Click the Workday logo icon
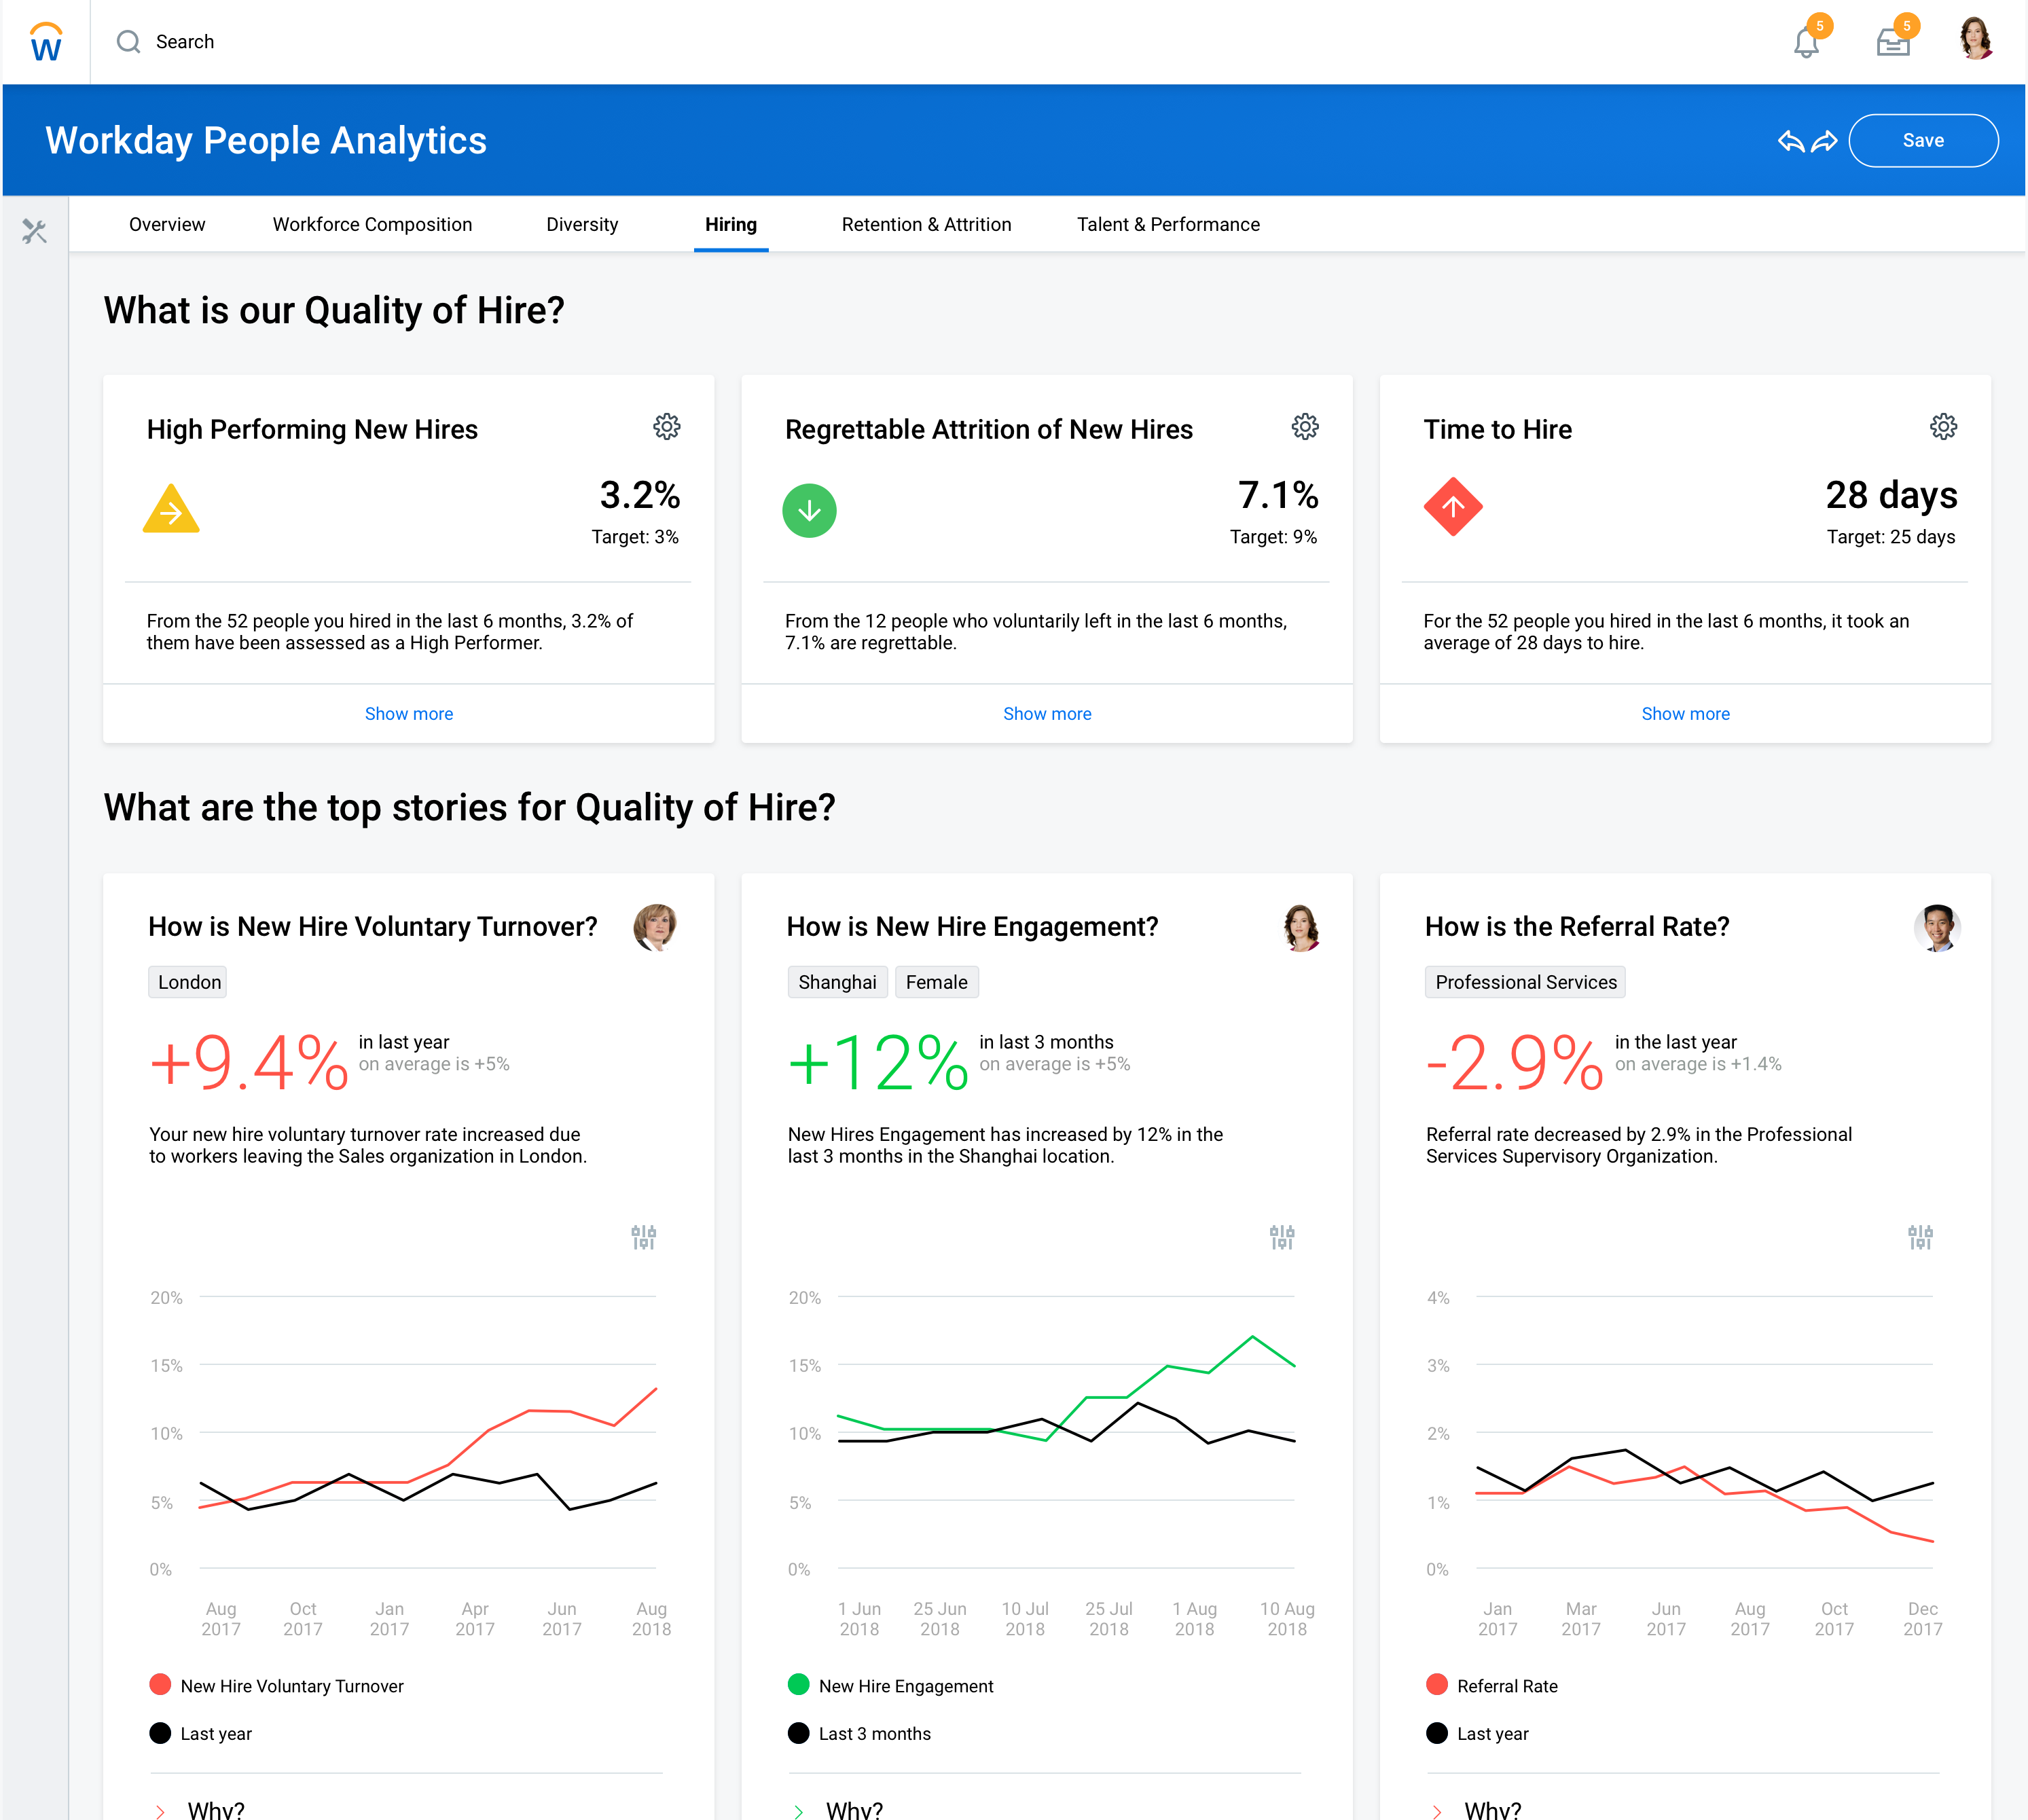 [x=46, y=42]
